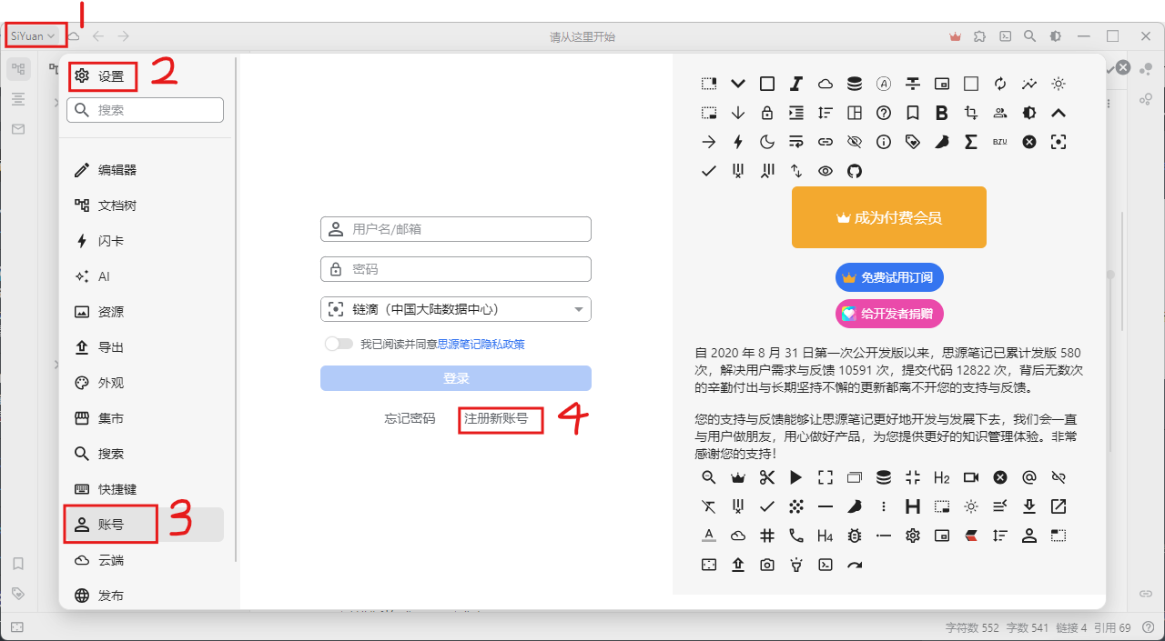
Task: Open the command palette terminal icon
Action: 1005,36
